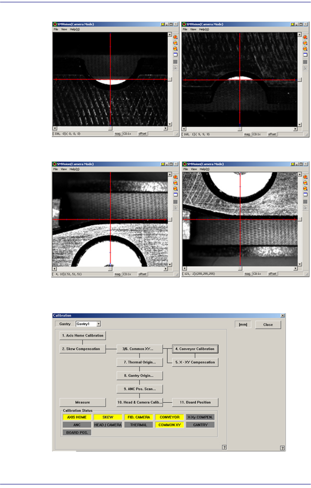
Task: Zoom out in the lower-left SMVision window
Action: click(175, 183)
